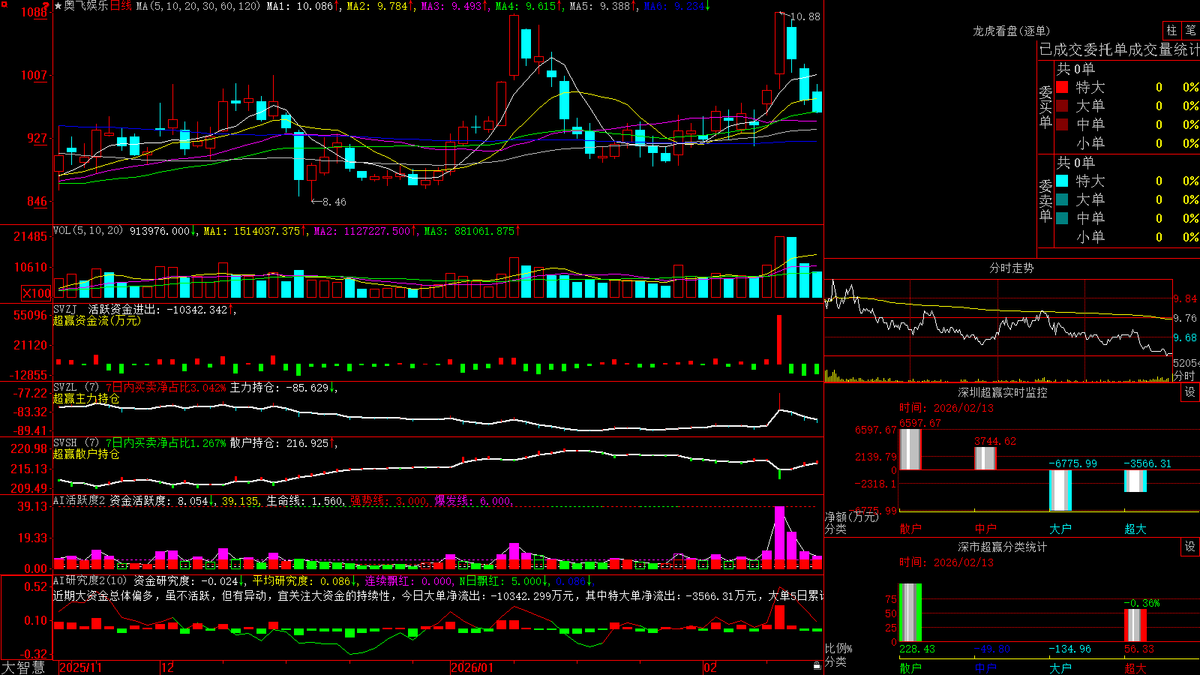This screenshot has width=1200, height=675.
Task: Click the 3744.62 中户 bar in 实时监控
Action: point(985,458)
